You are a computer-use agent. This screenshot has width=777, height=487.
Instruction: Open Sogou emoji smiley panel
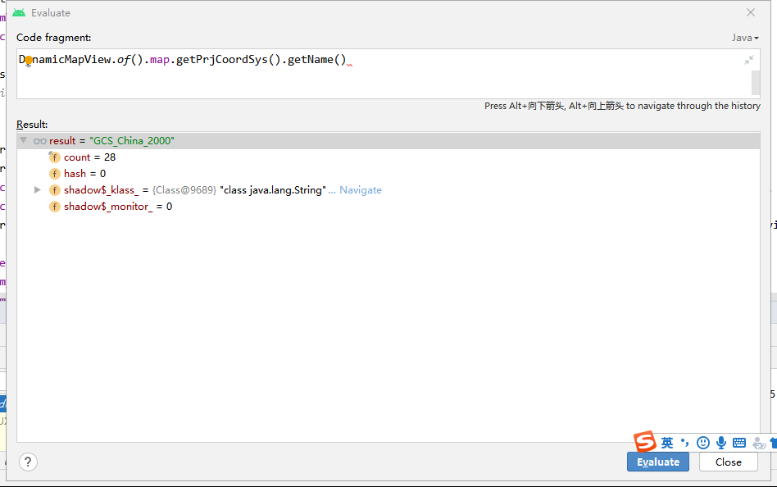coord(702,443)
